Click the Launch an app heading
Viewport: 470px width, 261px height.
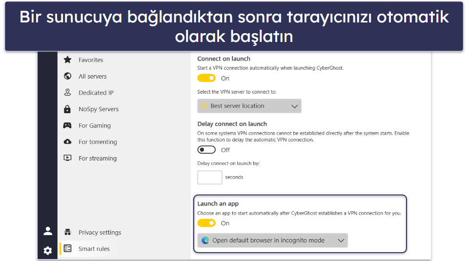218,204
